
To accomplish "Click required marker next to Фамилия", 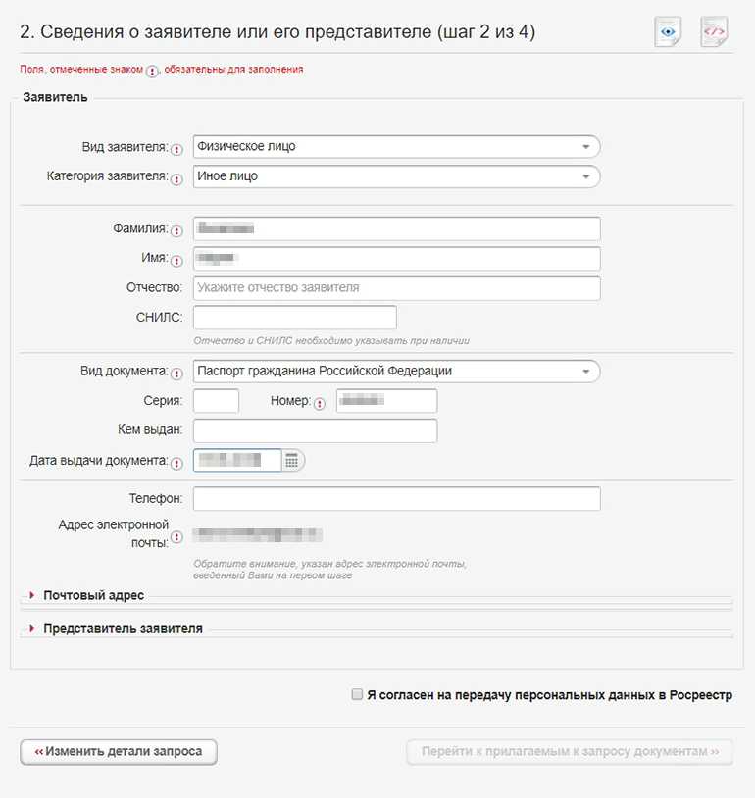I will [176, 231].
